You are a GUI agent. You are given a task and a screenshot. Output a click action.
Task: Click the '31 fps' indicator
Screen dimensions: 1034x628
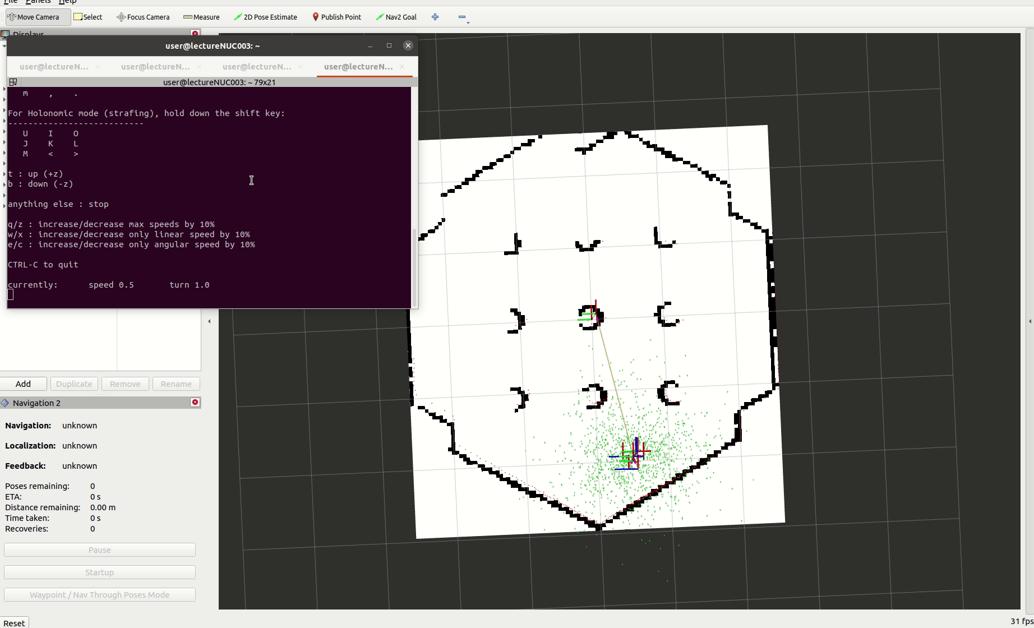pyautogui.click(x=1022, y=621)
